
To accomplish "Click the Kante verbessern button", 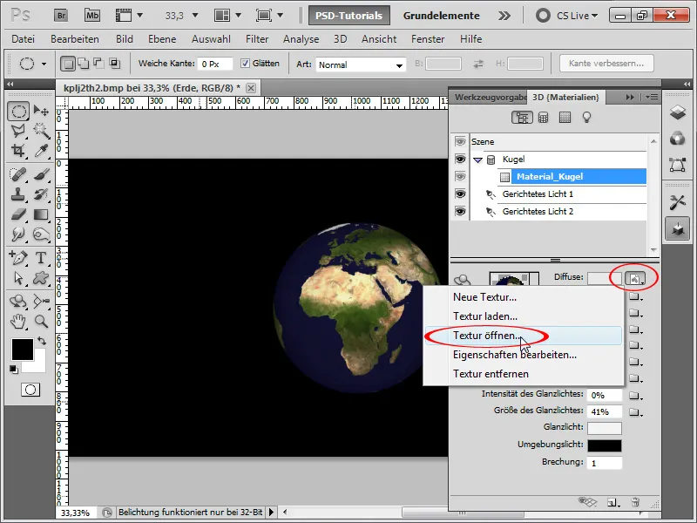I will click(x=606, y=64).
